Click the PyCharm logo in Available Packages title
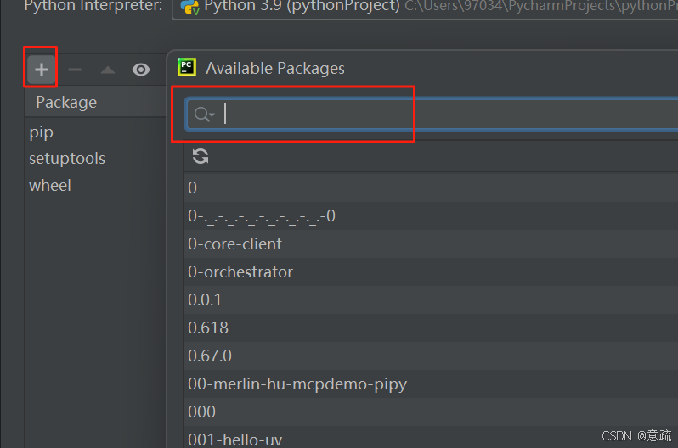Screen dimensions: 678x448 [x=187, y=67]
